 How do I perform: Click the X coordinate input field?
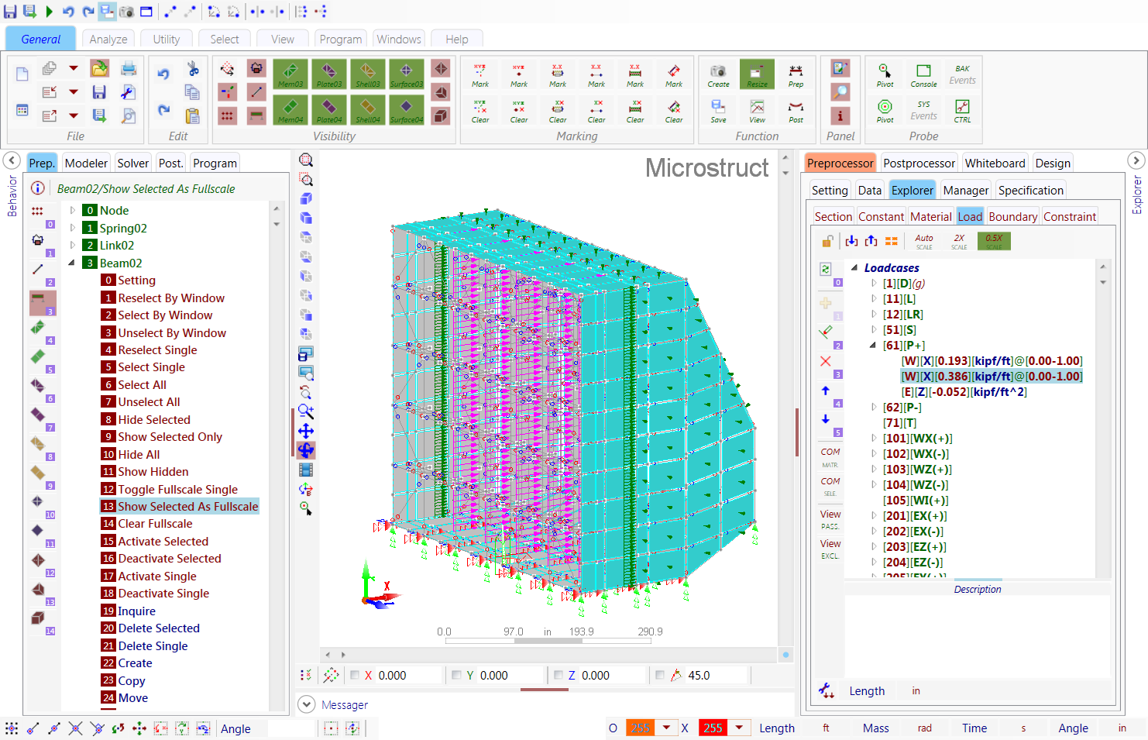point(408,675)
